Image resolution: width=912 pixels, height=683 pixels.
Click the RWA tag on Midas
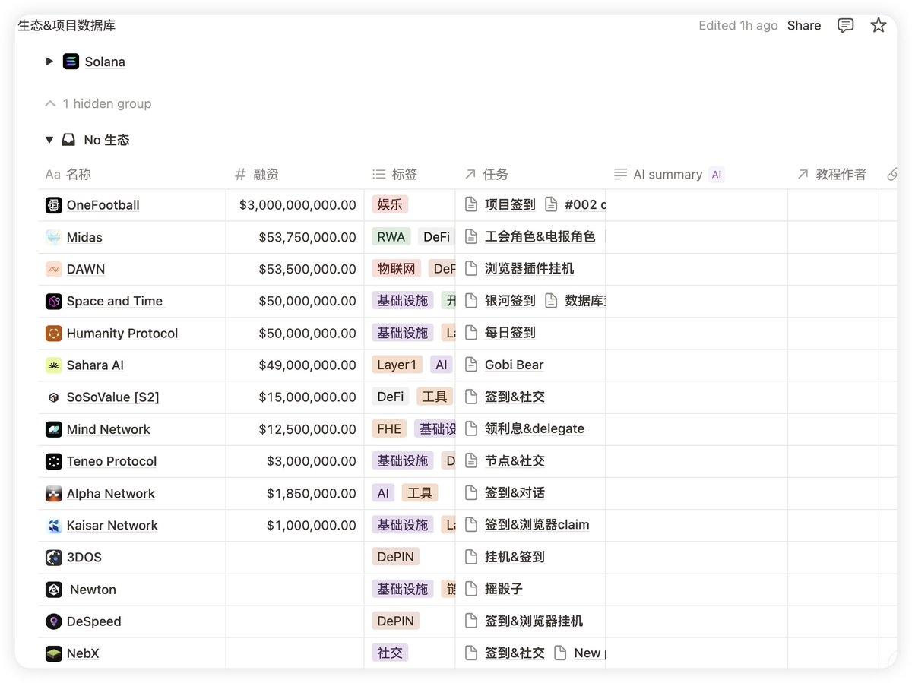(x=391, y=236)
